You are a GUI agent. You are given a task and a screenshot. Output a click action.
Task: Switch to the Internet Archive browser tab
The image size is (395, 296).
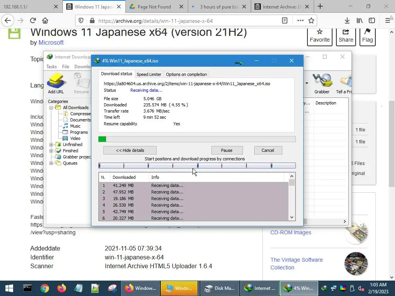coord(281,7)
